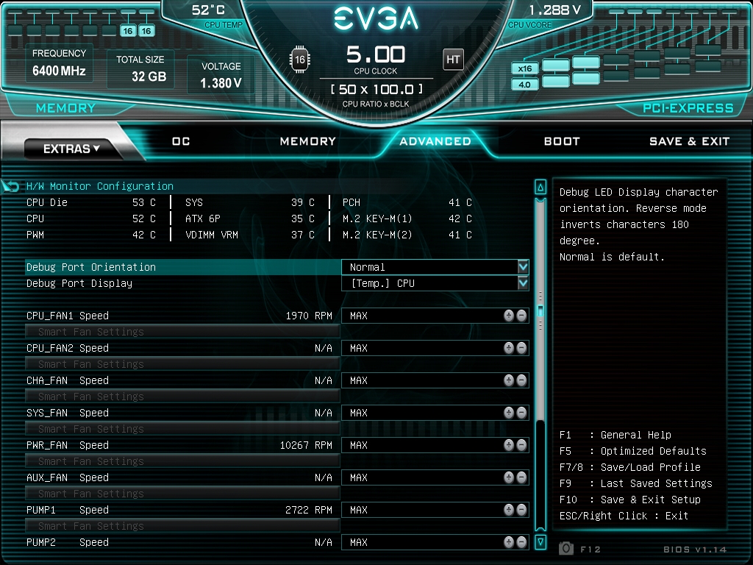This screenshot has height=565, width=753.
Task: Click the back arrow beside H/W Monitor Configuration
Action: click(x=10, y=186)
